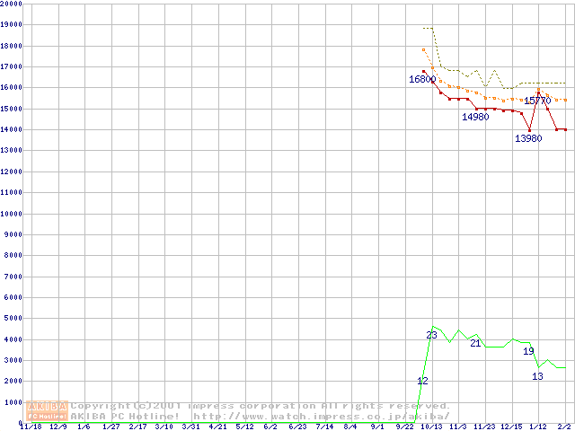
Task: Select the green line label 21
Action: (475, 343)
